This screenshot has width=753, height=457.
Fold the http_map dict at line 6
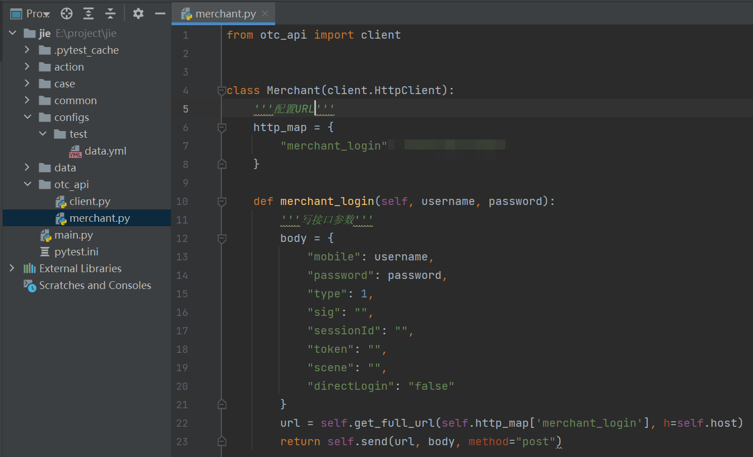pyautogui.click(x=222, y=128)
